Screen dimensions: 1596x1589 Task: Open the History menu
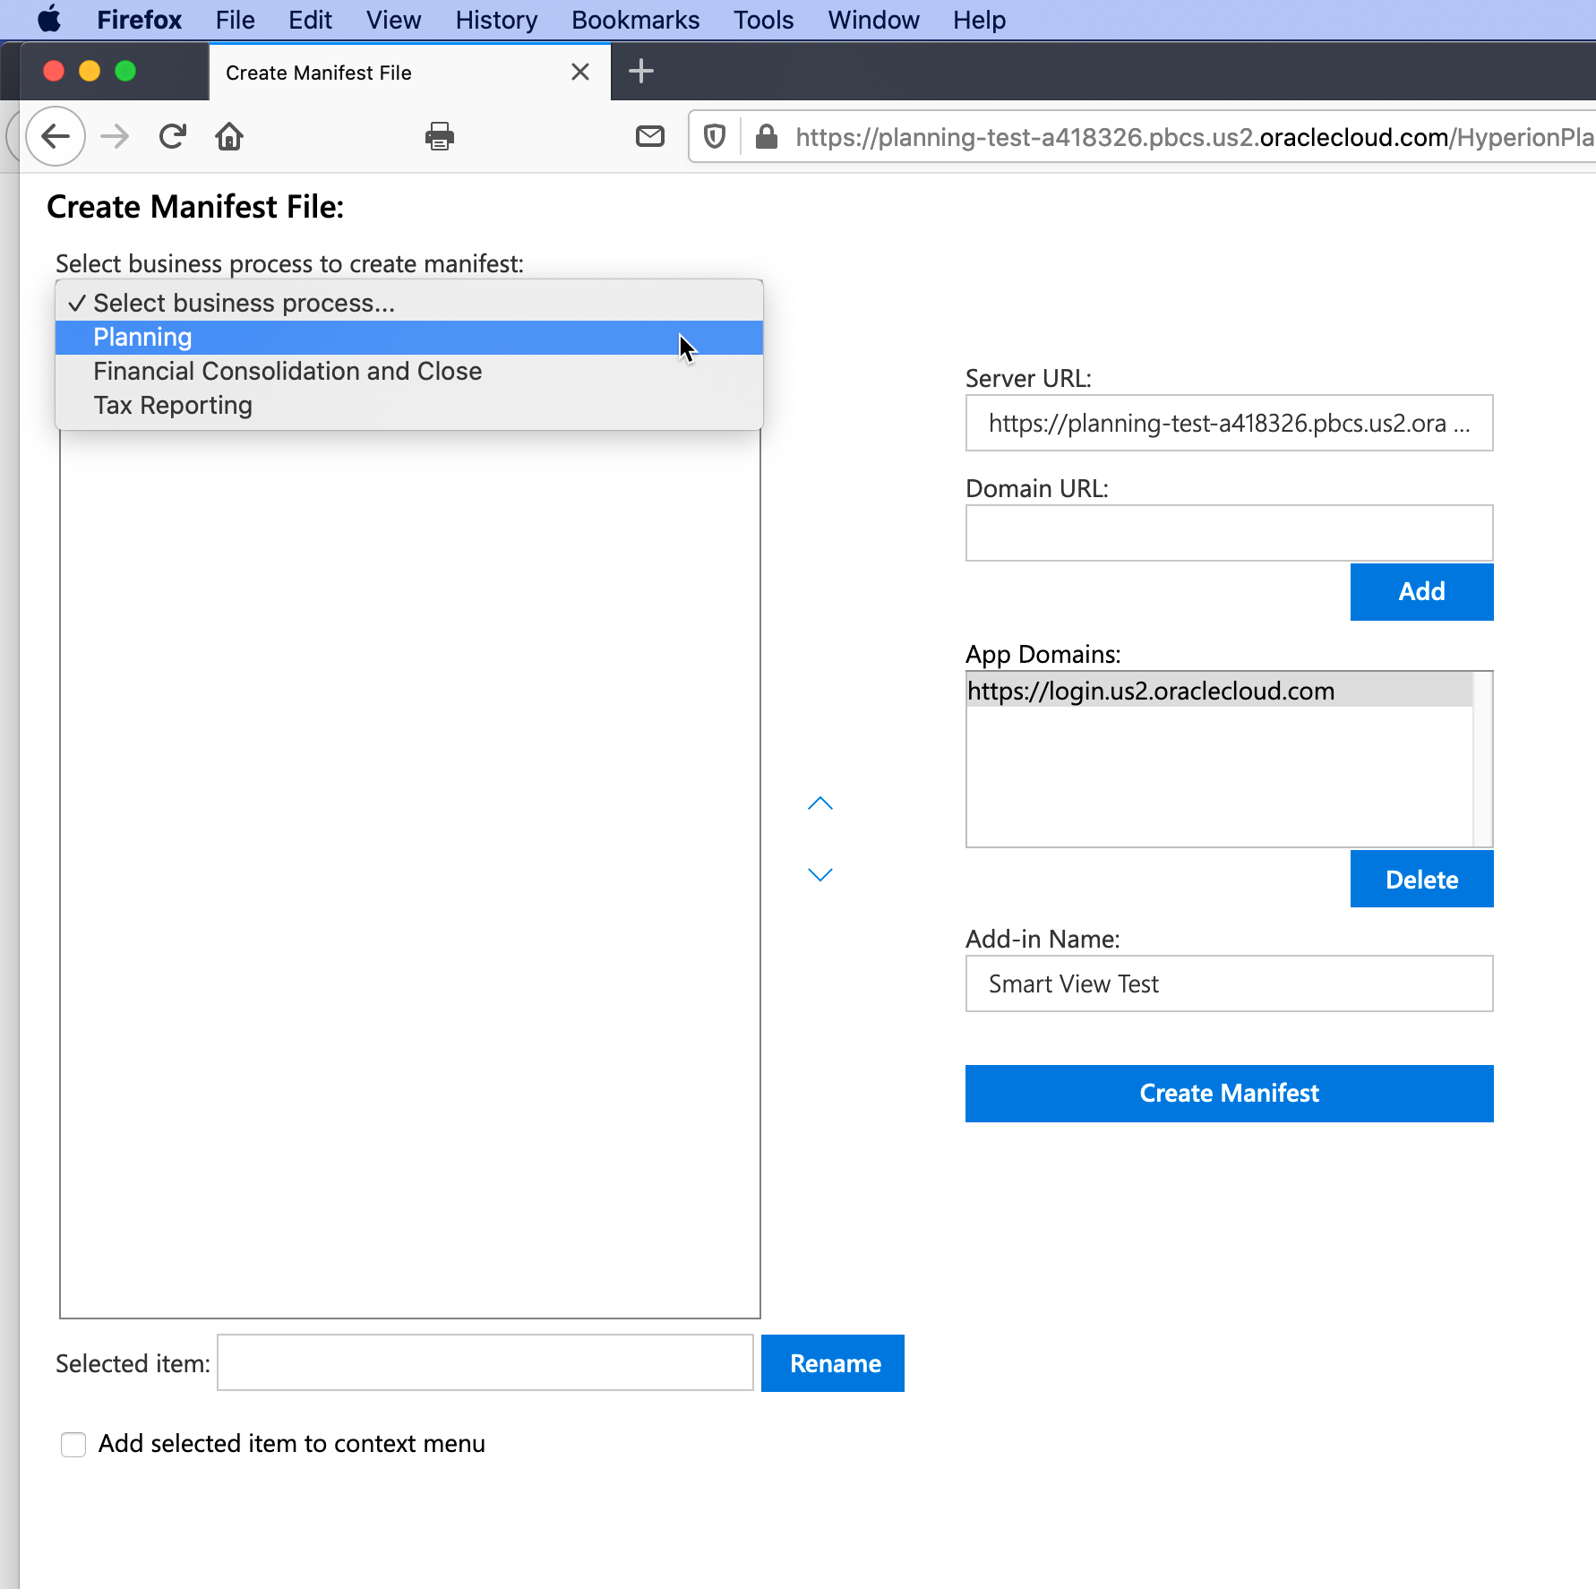[x=496, y=20]
